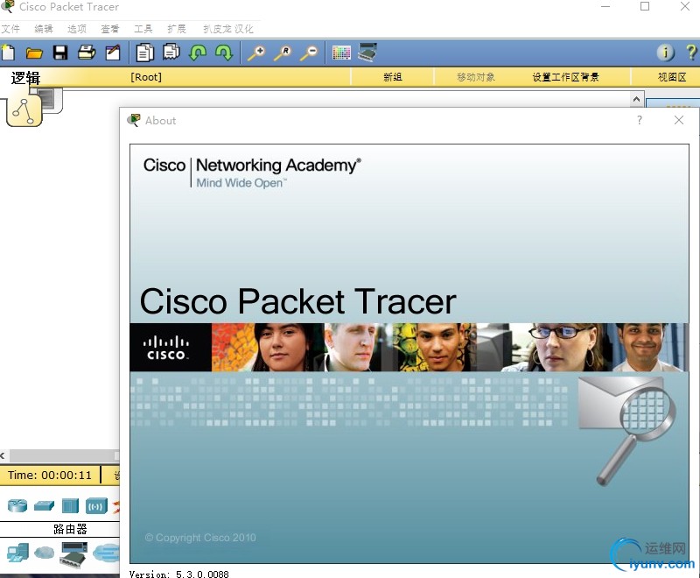Click the Copy icon in the toolbar
This screenshot has width=700, height=578.
pyautogui.click(x=144, y=53)
